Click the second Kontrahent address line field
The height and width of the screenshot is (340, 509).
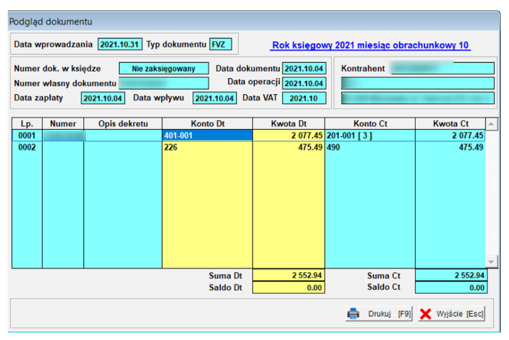417,83
